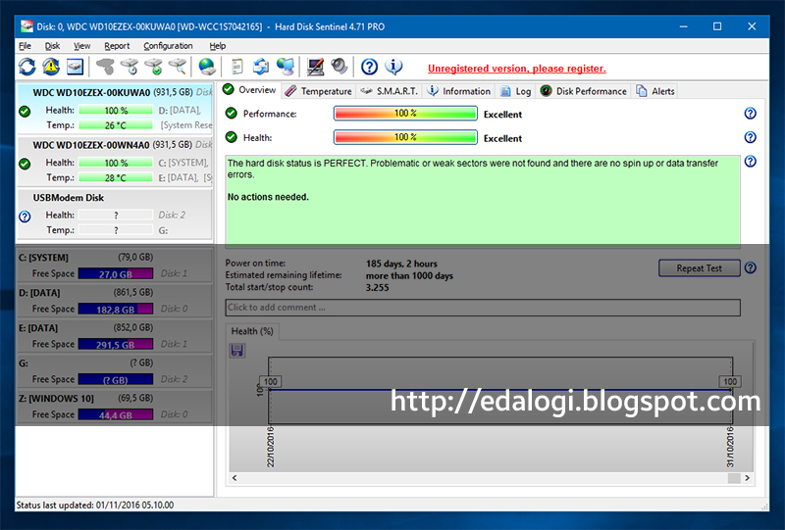Screen dimensions: 785x530
Task: Switch to the Alerts tab
Action: (x=654, y=91)
